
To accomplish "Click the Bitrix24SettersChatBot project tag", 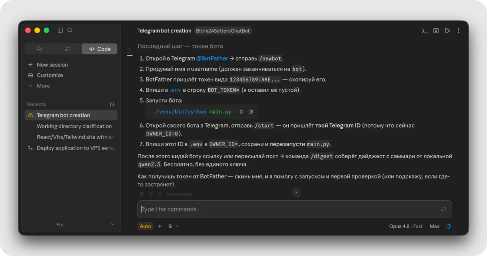I will coord(223,31).
